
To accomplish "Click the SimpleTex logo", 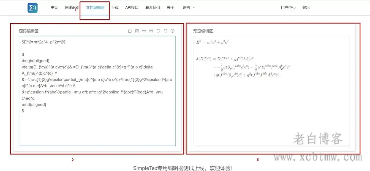I will click(32, 7).
